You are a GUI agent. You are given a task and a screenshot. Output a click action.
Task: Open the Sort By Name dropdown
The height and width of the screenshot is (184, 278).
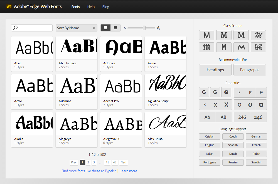pos(77,28)
